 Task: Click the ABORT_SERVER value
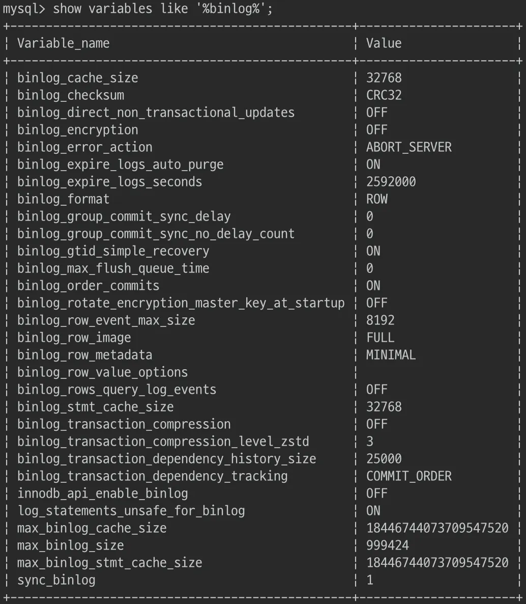tap(408, 147)
